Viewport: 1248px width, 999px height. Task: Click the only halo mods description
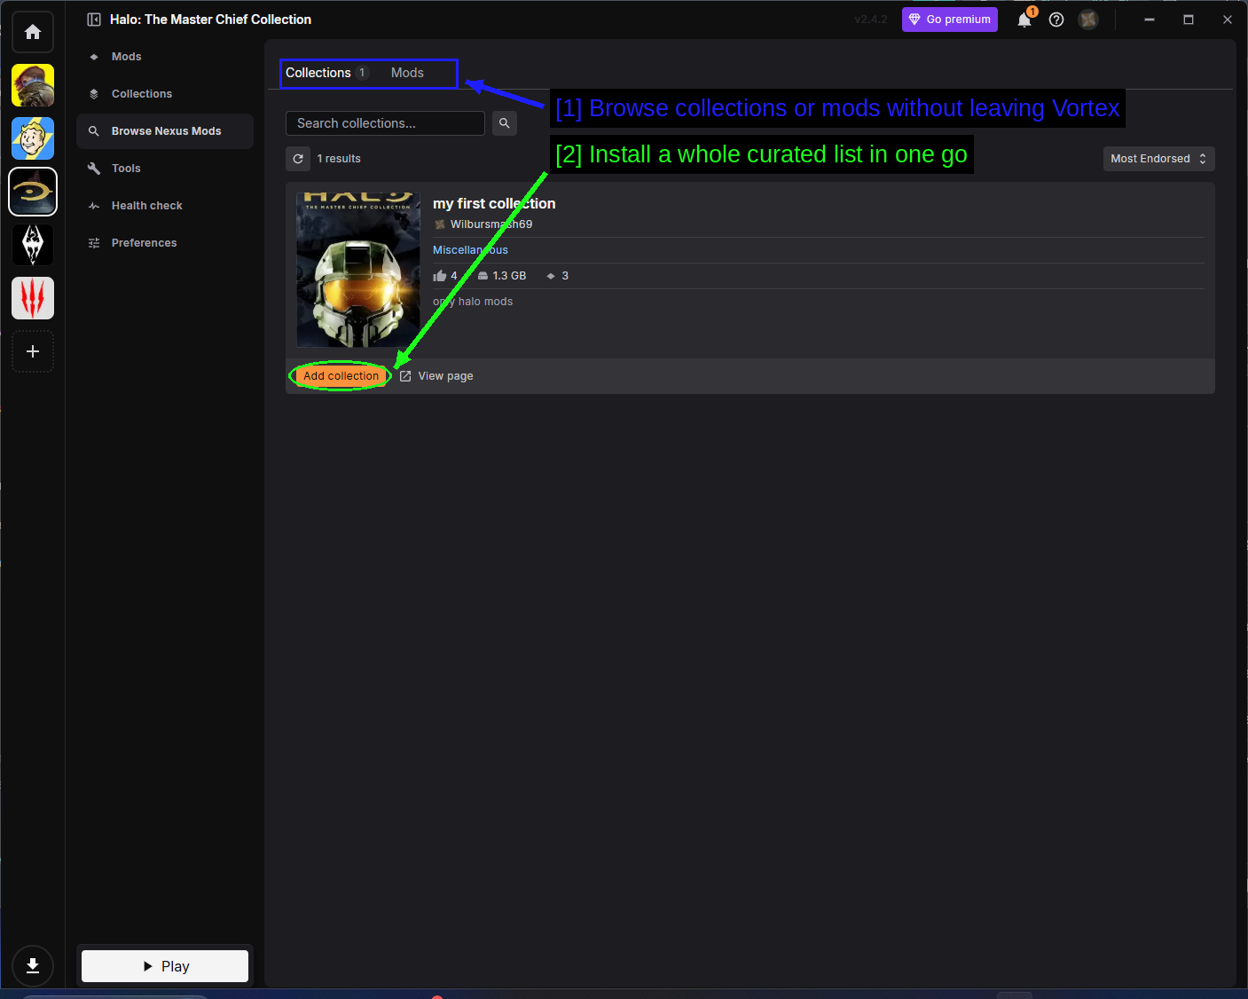point(473,302)
